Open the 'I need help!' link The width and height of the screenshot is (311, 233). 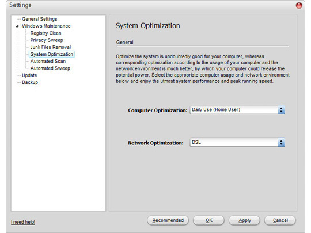(x=23, y=222)
